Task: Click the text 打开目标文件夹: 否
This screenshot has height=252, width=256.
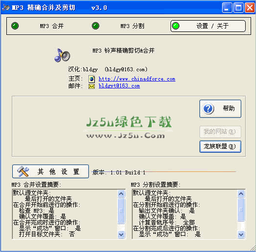Action: (47, 234)
